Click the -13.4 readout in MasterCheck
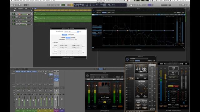 [x=173, y=73]
